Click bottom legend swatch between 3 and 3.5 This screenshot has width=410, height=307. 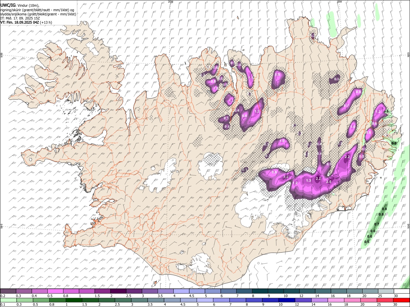coord(139,300)
